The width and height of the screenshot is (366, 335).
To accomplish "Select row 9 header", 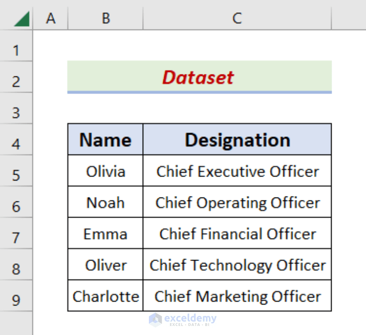I will point(16,295).
